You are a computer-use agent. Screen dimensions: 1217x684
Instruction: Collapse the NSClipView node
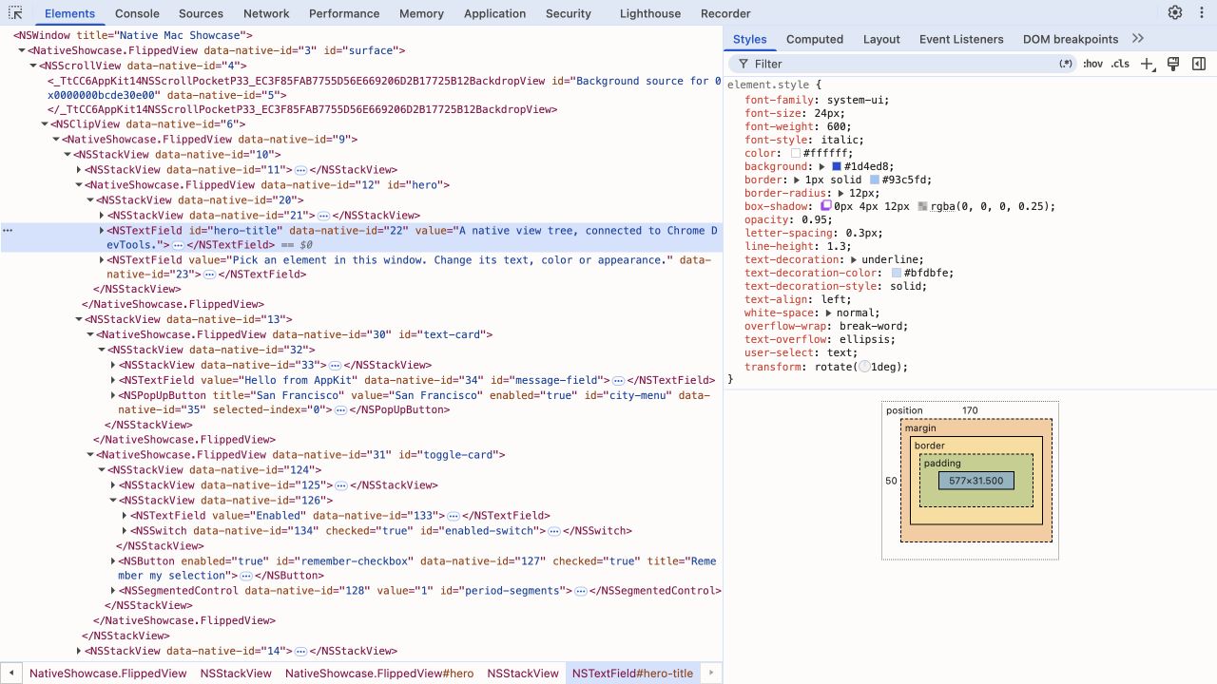point(45,124)
